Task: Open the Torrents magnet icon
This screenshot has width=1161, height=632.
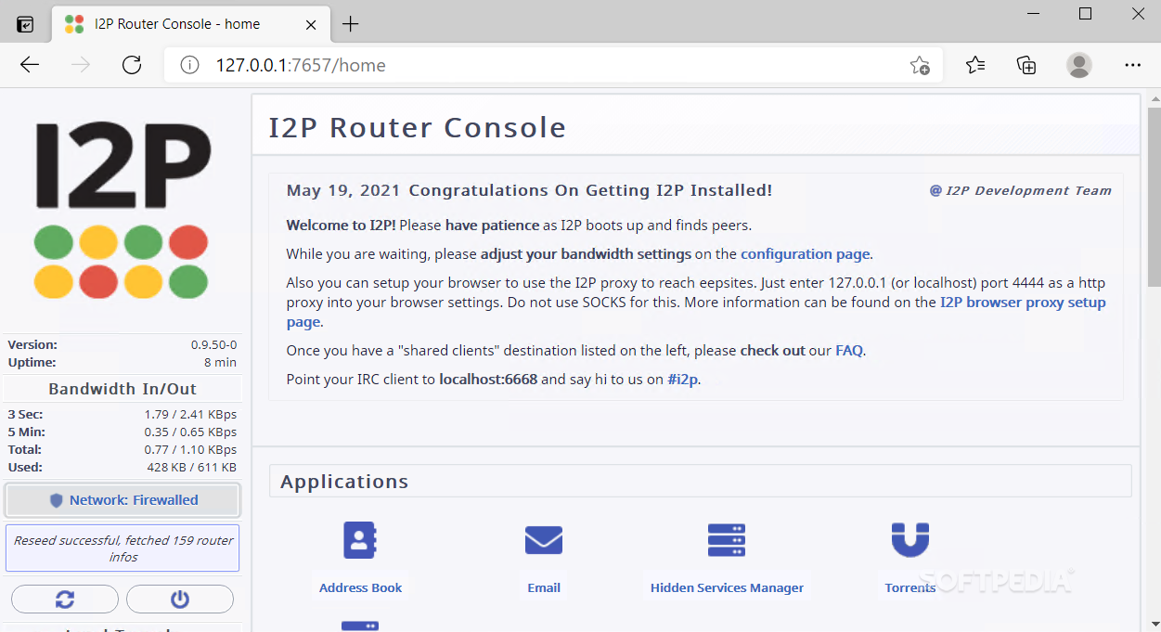Action: tap(910, 540)
